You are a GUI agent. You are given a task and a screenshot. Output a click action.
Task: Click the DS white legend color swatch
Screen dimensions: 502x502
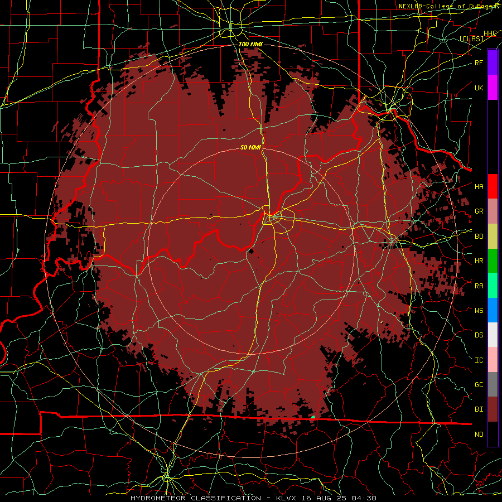493,335
